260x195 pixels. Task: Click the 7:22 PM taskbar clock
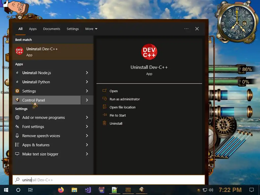coord(230,190)
